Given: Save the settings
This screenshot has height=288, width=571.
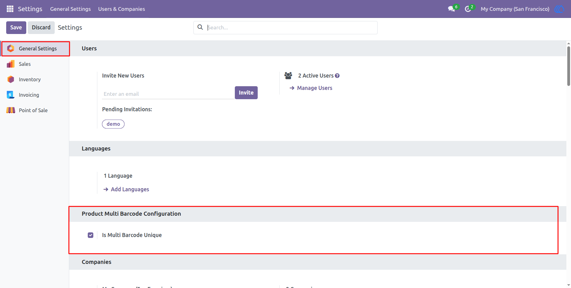Looking at the screenshot, I should pyautogui.click(x=16, y=28).
